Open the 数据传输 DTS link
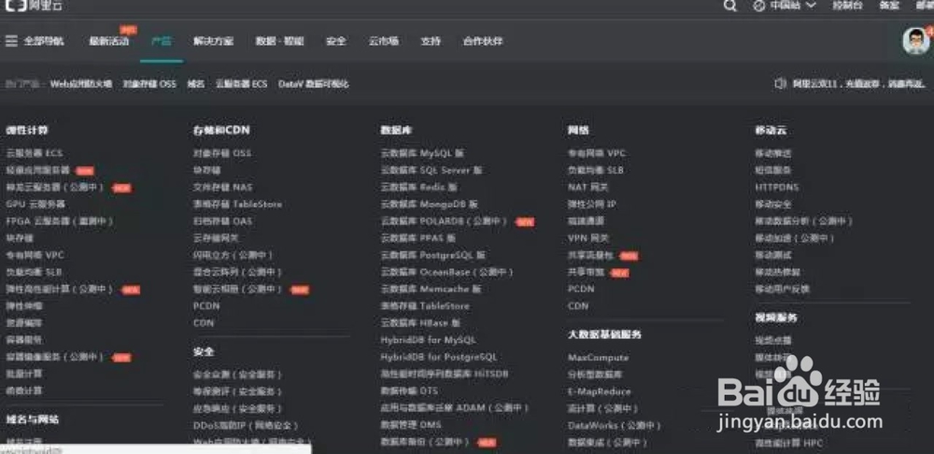Viewport: 934px width, 454px height. pyautogui.click(x=409, y=390)
